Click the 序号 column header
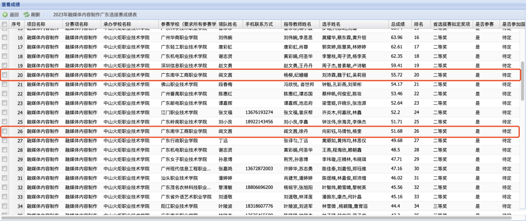 16,24
